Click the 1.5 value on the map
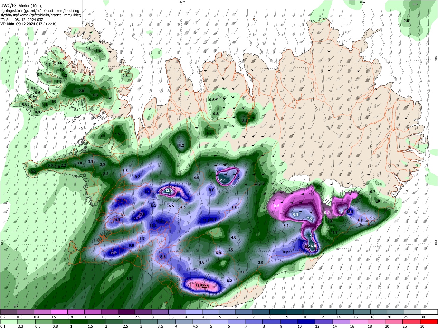The height and width of the screenshot is (329, 438). click(118, 134)
